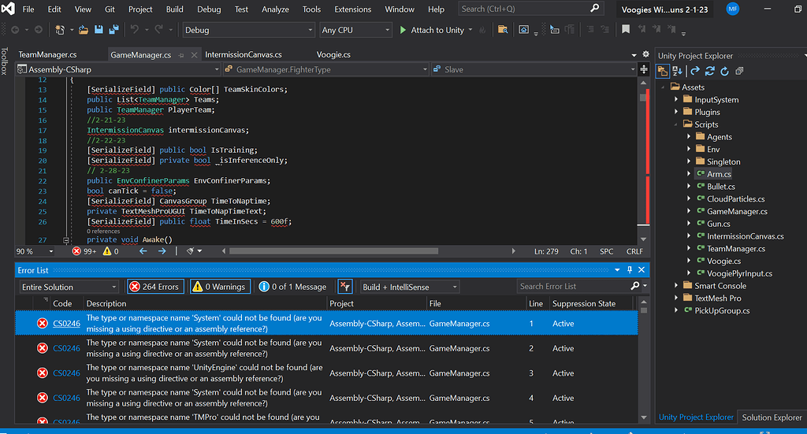Pin the GameManager.cs tab
The image size is (807, 434).
(181, 55)
